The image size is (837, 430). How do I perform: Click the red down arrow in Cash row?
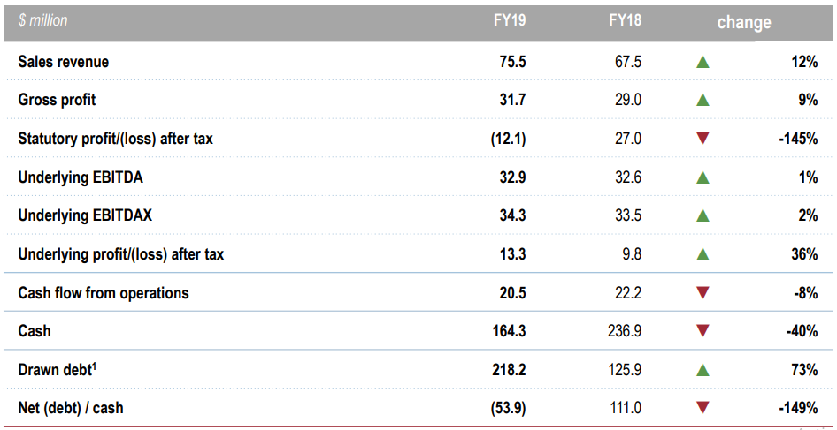point(703,331)
